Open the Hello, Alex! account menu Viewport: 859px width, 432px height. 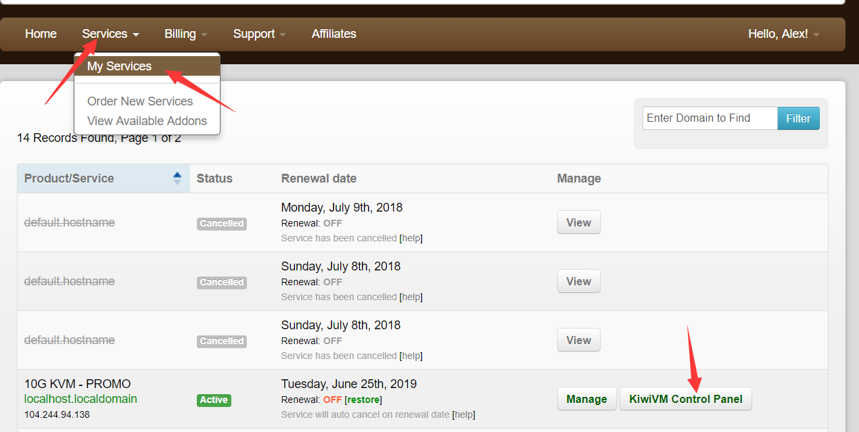pos(783,34)
